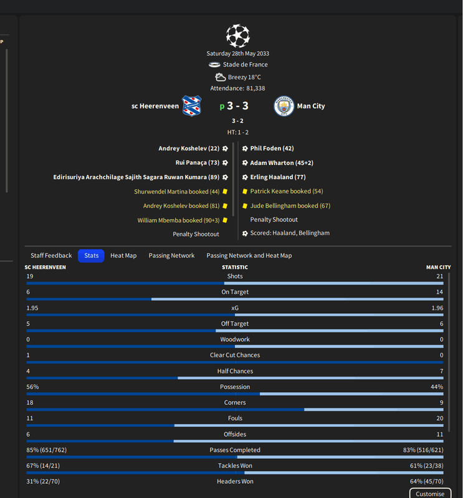This screenshot has width=463, height=498.
Task: Open Passing Network and Heat Map tab
Action: [x=249, y=256]
